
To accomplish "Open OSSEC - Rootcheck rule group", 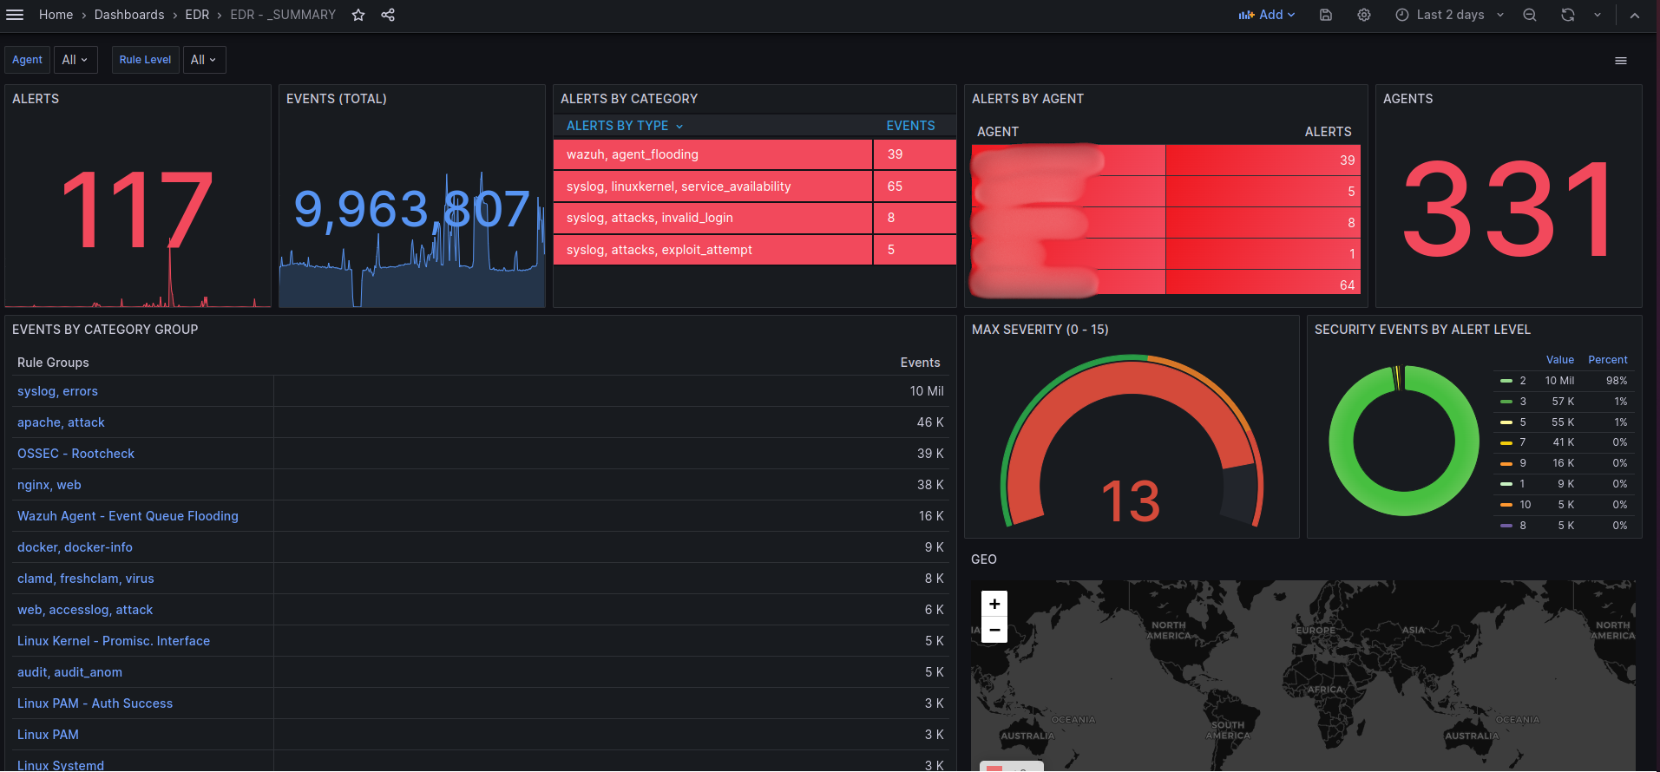I will tap(75, 454).
